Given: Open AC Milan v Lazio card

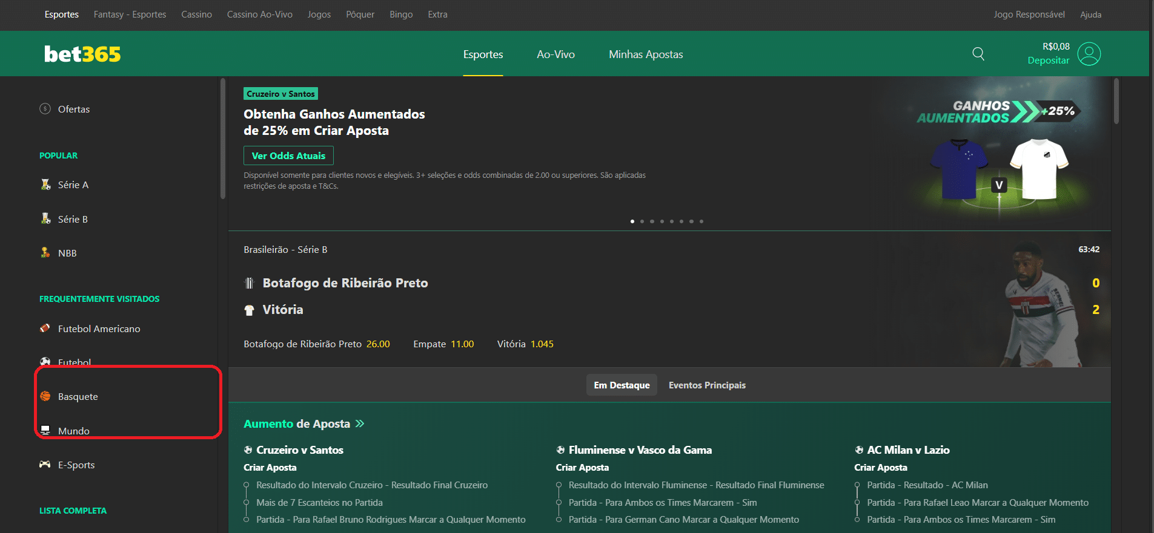Looking at the screenshot, I should click(972, 484).
